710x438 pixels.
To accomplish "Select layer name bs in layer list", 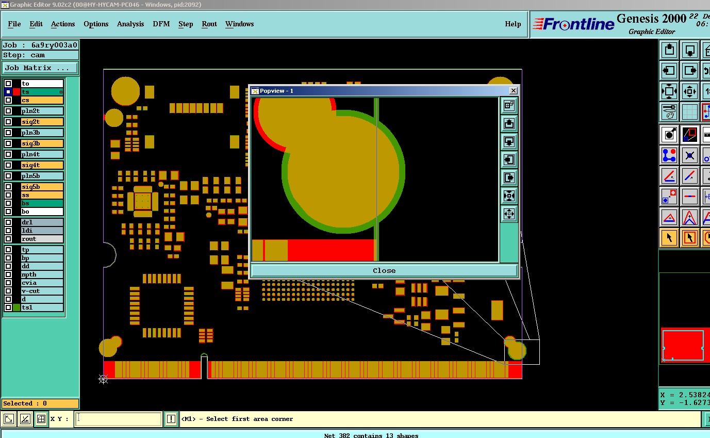I will (42, 203).
